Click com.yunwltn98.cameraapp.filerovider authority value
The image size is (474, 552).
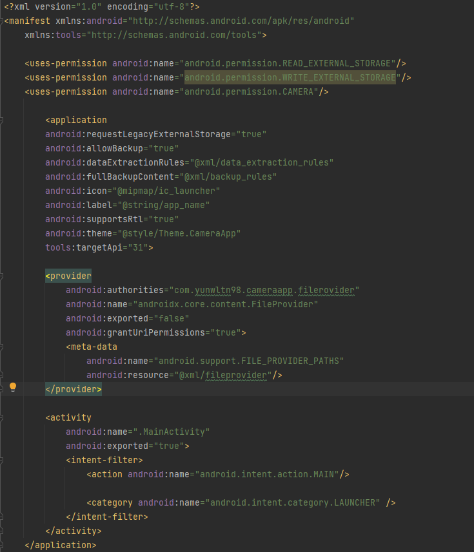[x=264, y=290]
